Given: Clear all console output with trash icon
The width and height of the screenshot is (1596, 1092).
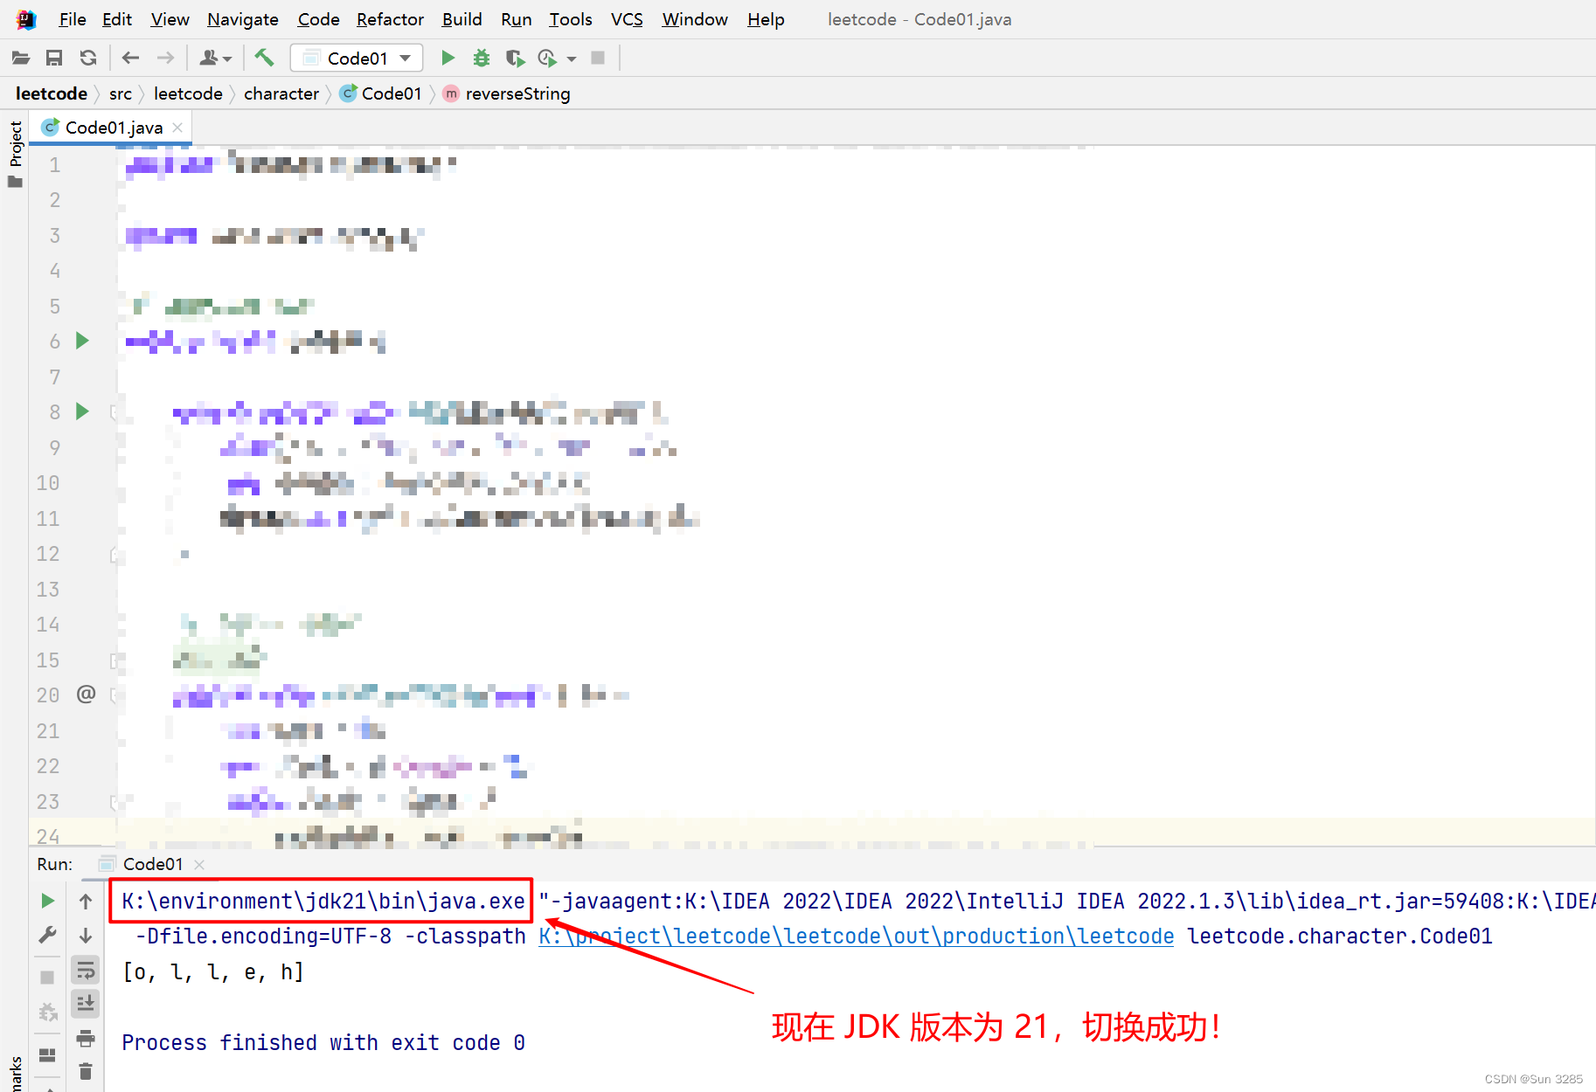Looking at the screenshot, I should (86, 1071).
